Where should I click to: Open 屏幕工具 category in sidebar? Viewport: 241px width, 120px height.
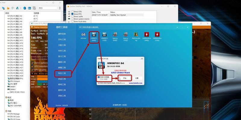(62, 68)
